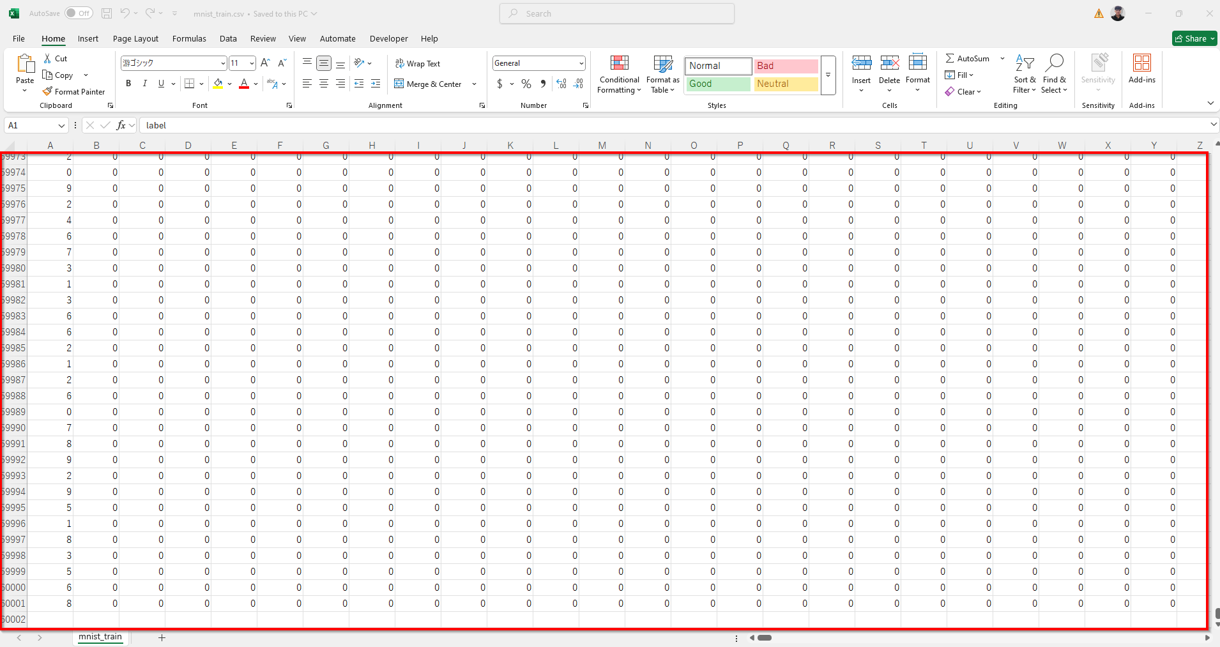This screenshot has width=1220, height=647.
Task: Expand the Name Box dropdown arrow
Action: pos(61,126)
